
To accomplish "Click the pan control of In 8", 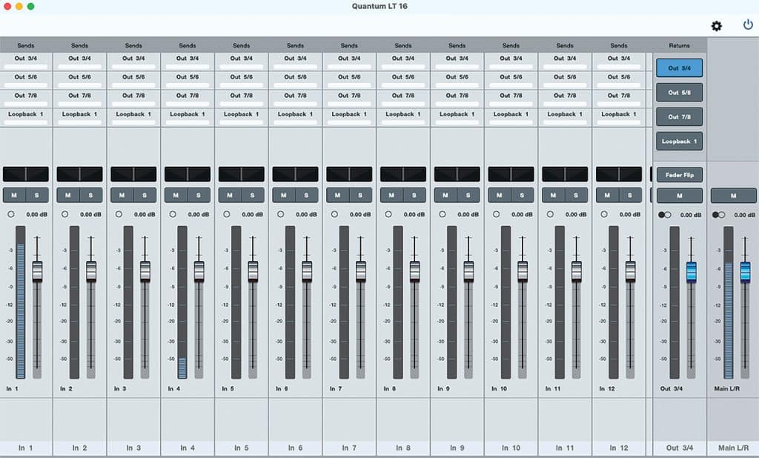I will coord(403,174).
